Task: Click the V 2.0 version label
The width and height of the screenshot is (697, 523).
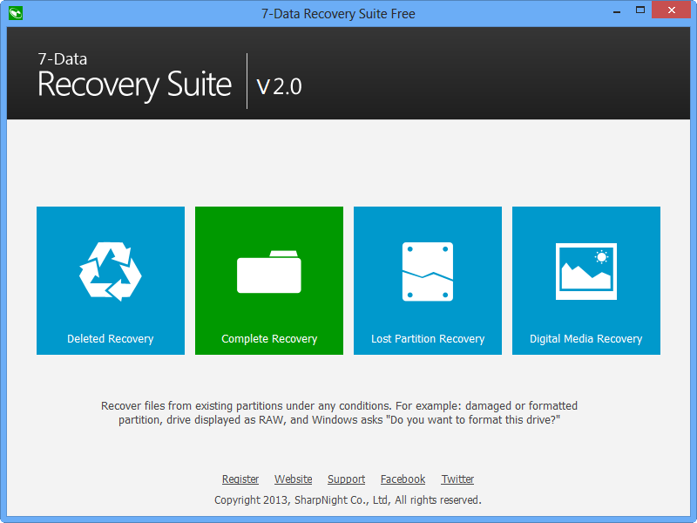Action: coord(279,86)
